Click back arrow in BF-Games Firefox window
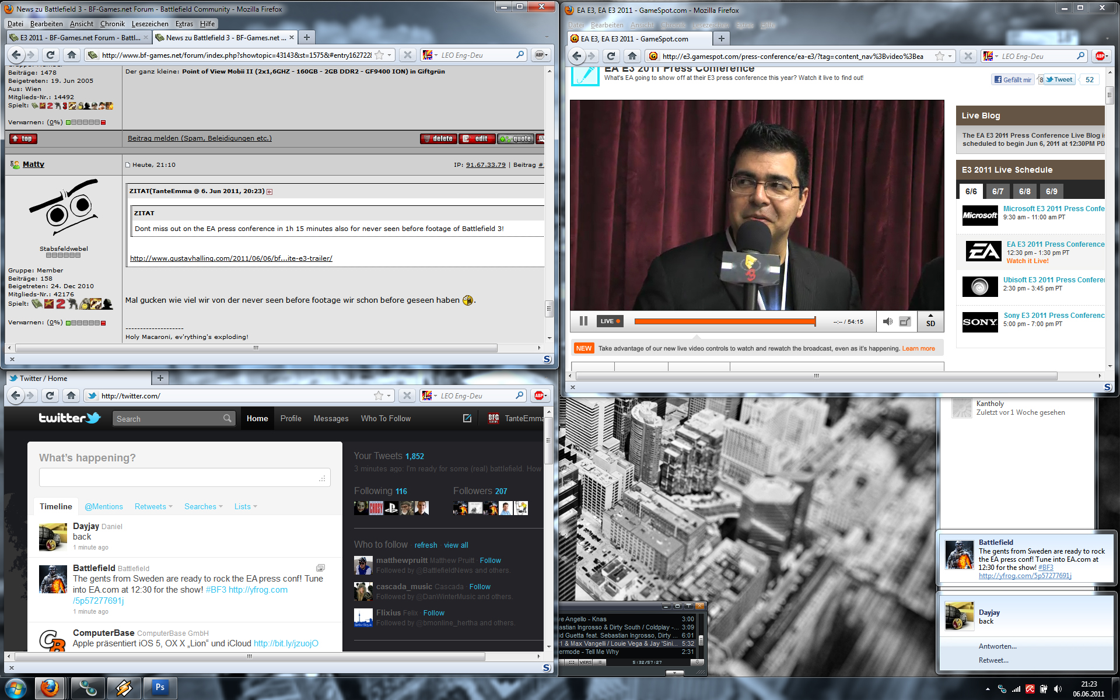The height and width of the screenshot is (700, 1120). point(16,55)
